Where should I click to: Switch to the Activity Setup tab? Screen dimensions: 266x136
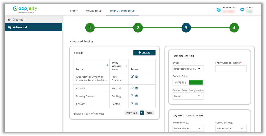93,11
